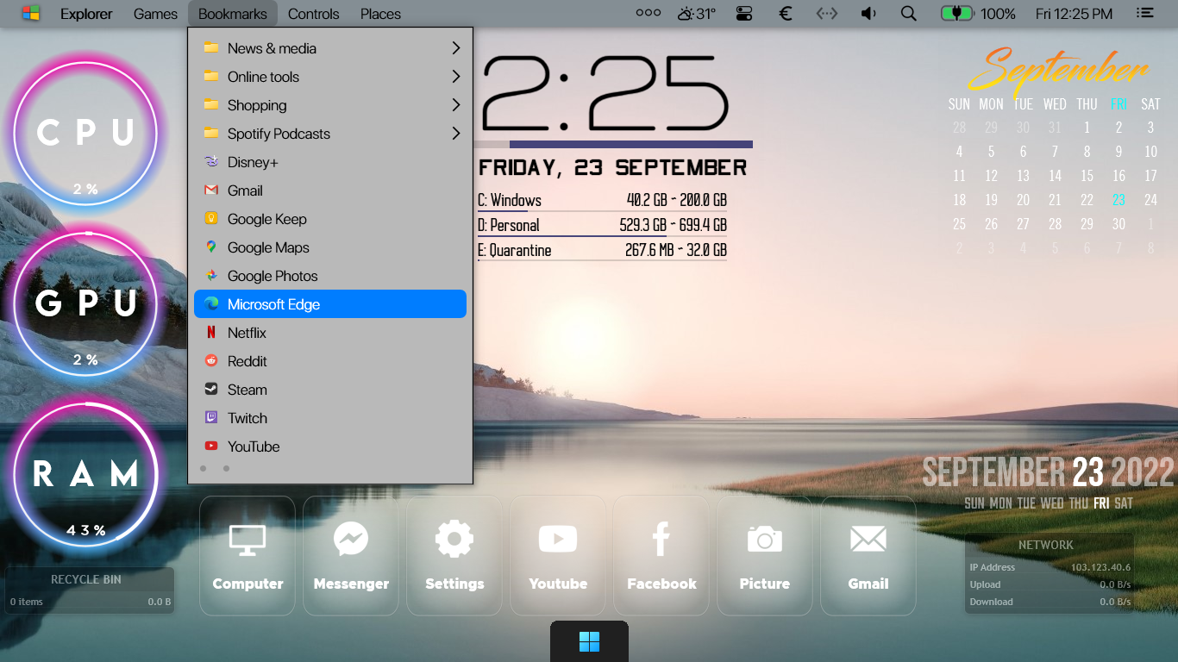Click the September 23 2022 date widget
Viewport: 1178px width, 662px height.
click(1048, 472)
